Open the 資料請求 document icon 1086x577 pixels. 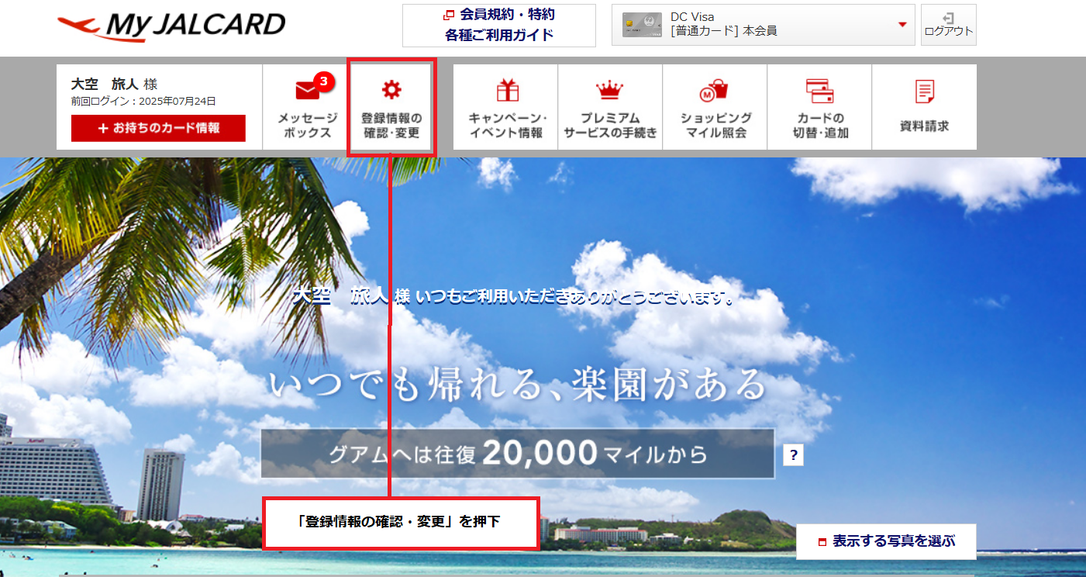(x=924, y=92)
